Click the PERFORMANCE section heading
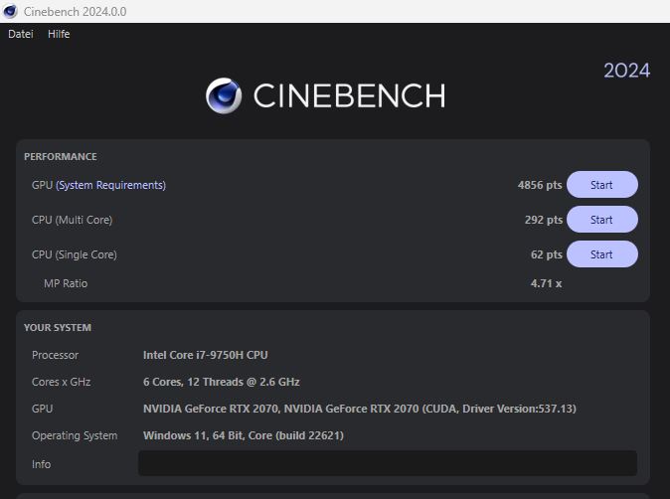The image size is (670, 499). click(x=61, y=157)
